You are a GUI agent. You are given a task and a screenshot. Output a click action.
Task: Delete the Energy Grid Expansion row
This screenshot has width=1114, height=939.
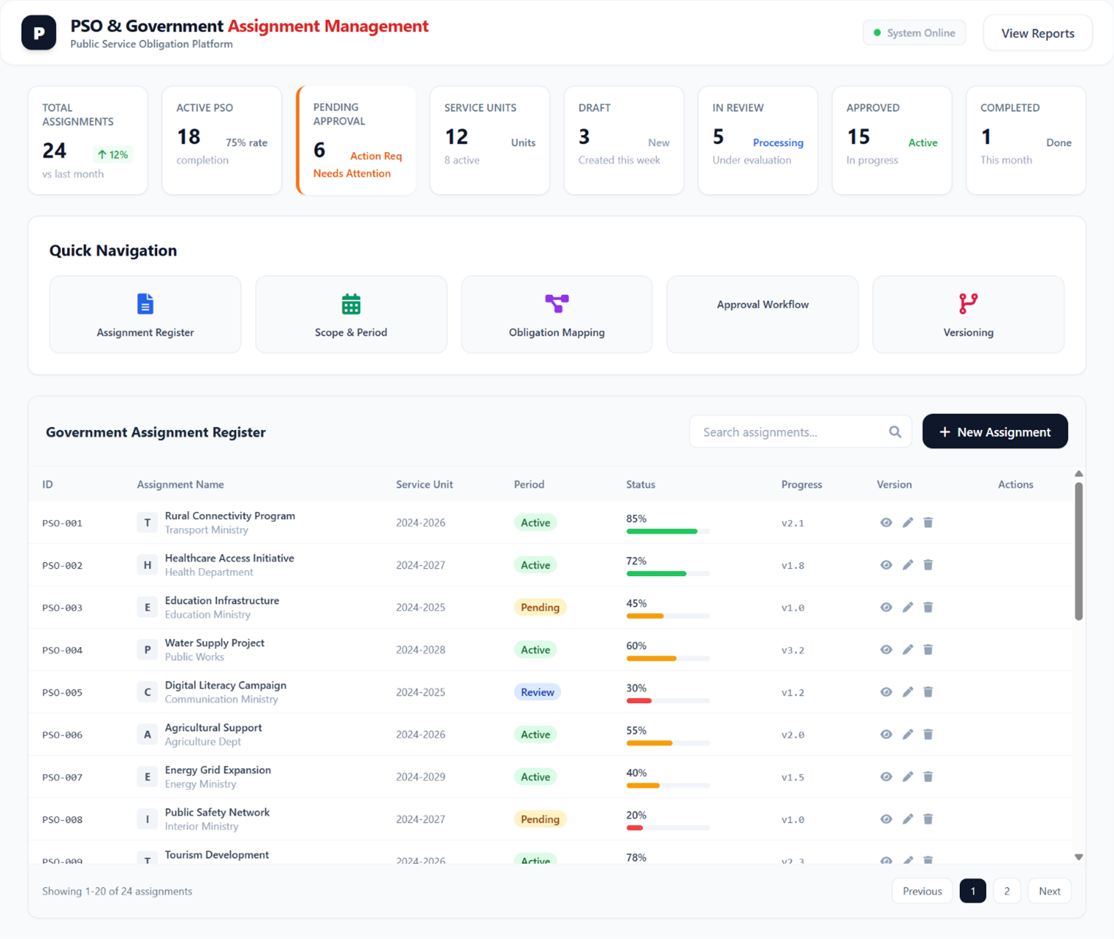pyautogui.click(x=928, y=777)
